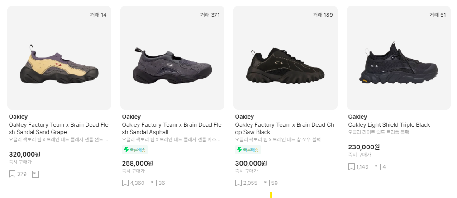Bookmark the Light Shield Triple Black
The image size is (457, 198).
(352, 167)
